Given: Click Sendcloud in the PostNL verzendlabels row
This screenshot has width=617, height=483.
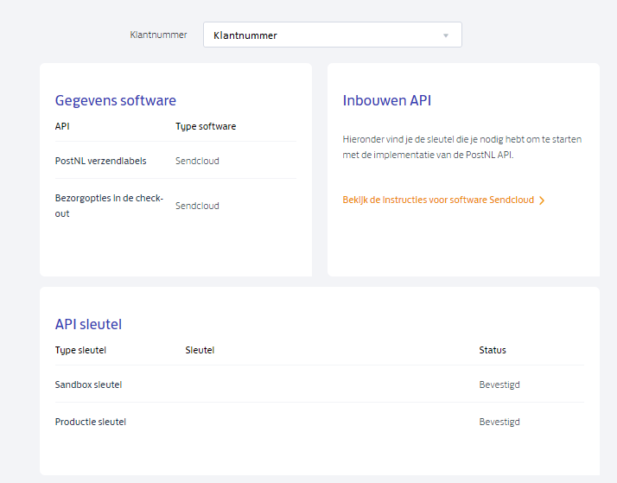Looking at the screenshot, I should [197, 161].
